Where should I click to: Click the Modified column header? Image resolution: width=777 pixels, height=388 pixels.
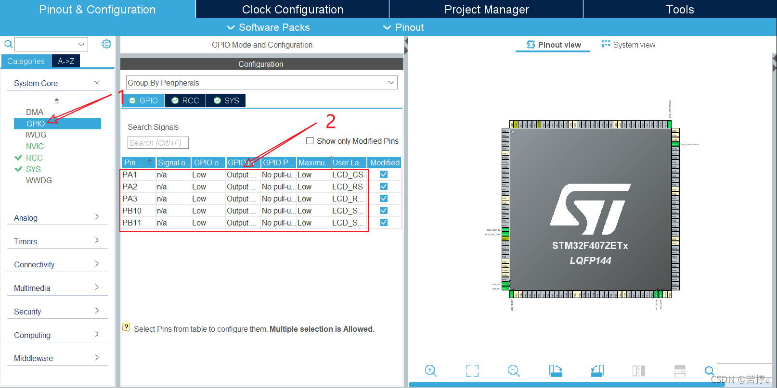(385, 163)
